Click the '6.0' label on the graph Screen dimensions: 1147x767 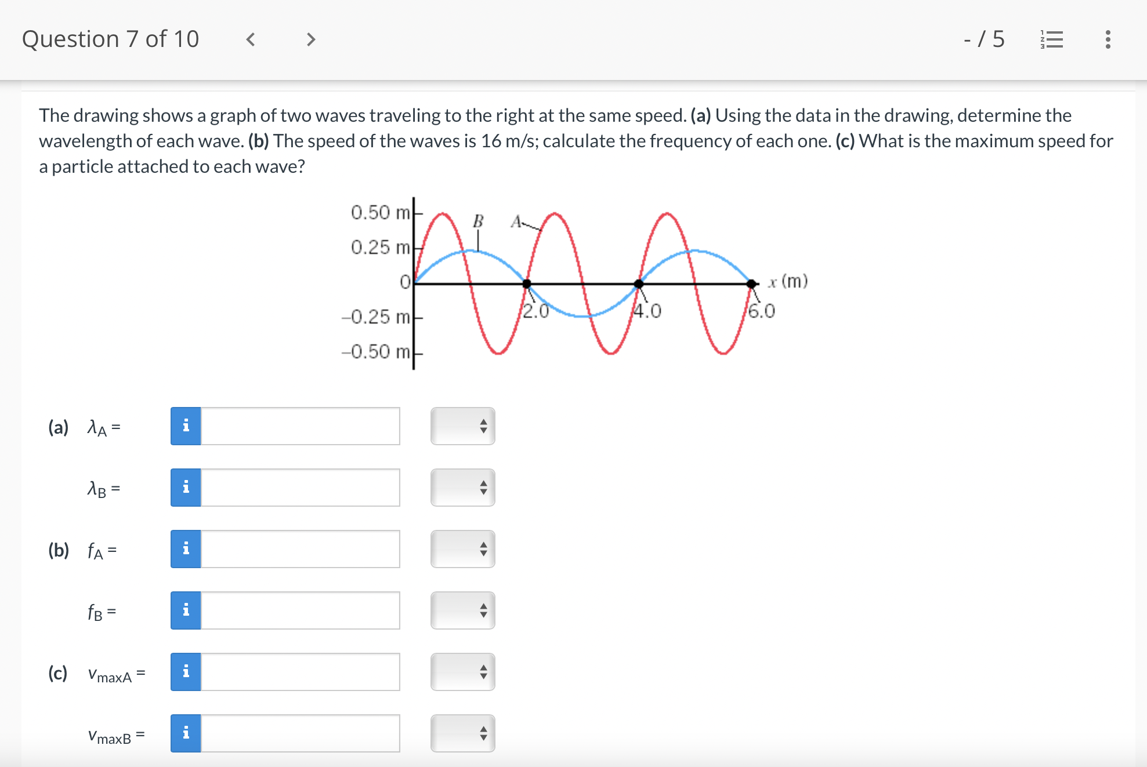click(x=761, y=311)
